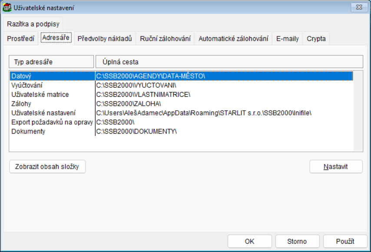Pick the Export požadavků na opravy row
Screen dimensions: 371x252
(52, 122)
